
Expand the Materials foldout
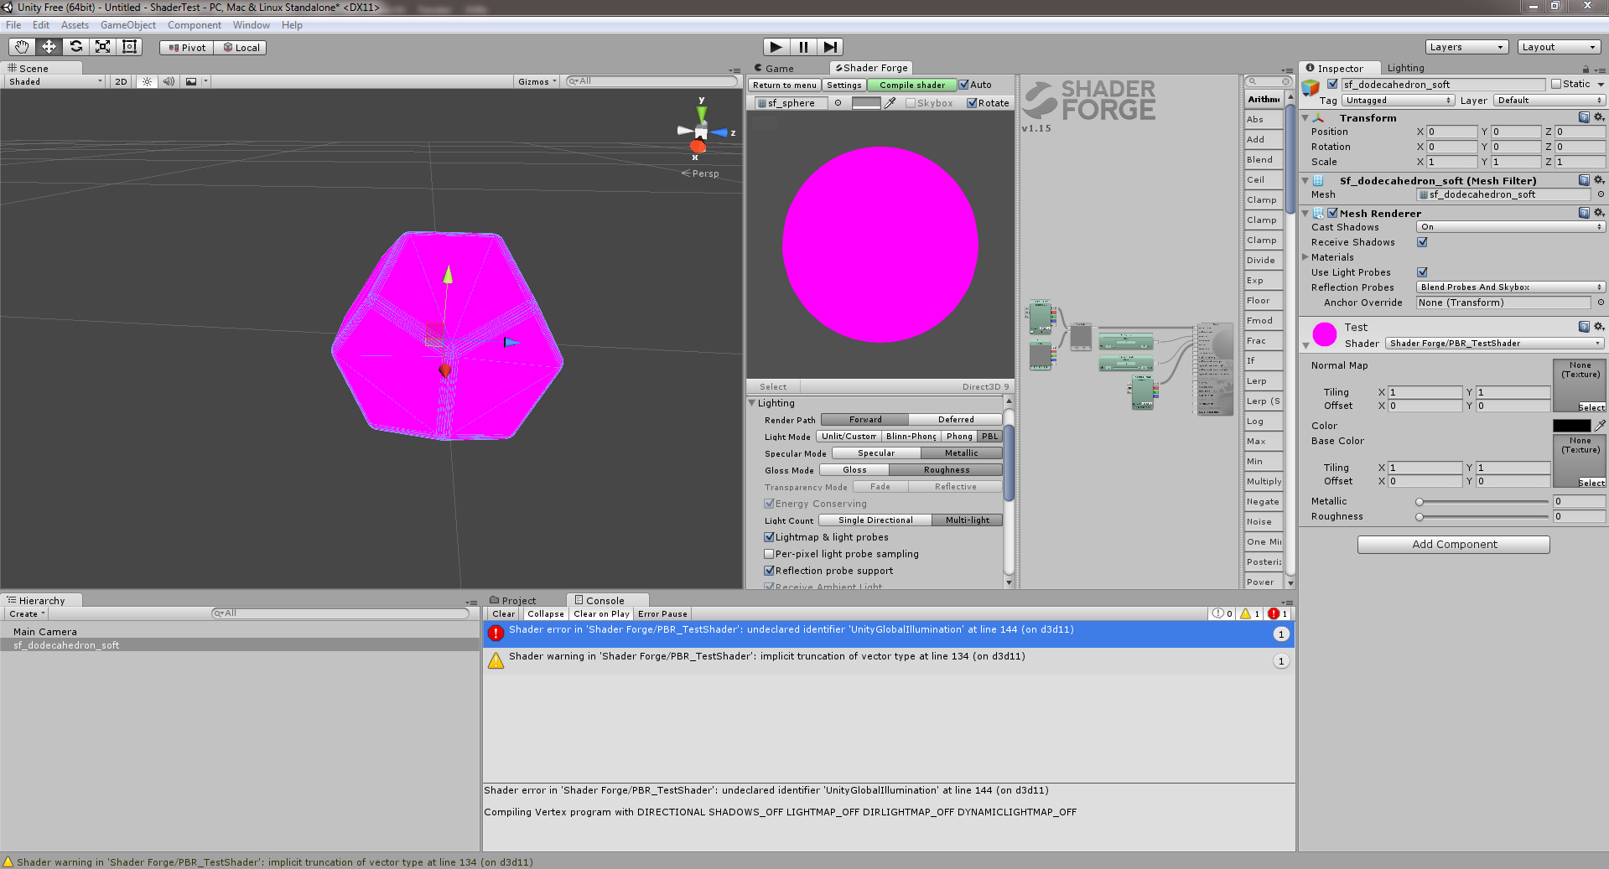tap(1305, 257)
